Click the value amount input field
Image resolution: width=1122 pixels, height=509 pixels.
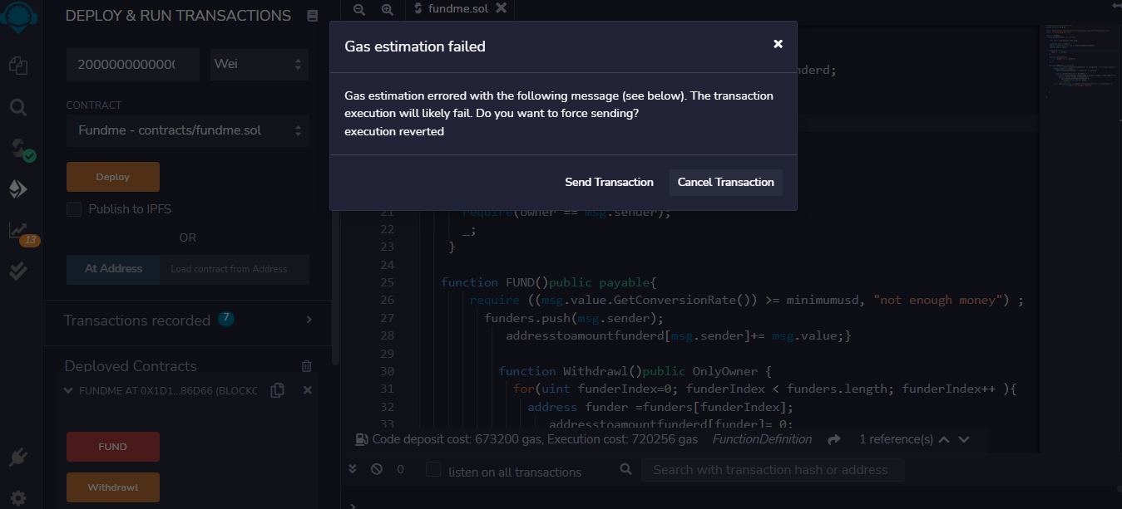click(133, 65)
